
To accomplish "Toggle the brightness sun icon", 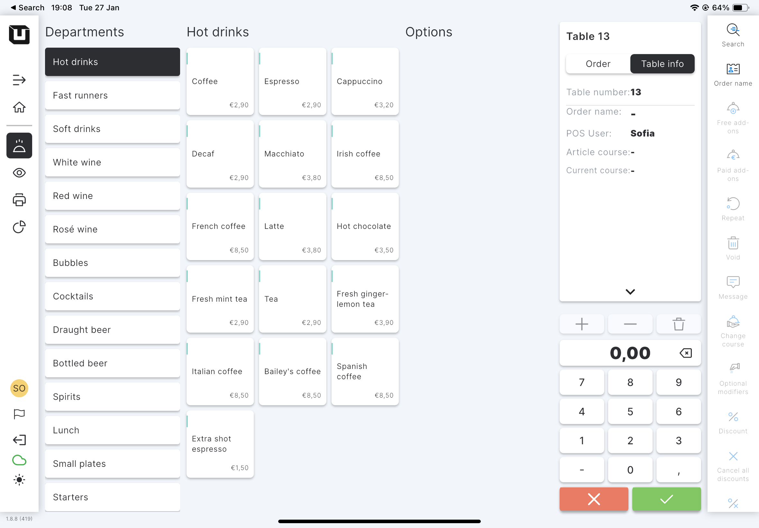I will pyautogui.click(x=19, y=480).
